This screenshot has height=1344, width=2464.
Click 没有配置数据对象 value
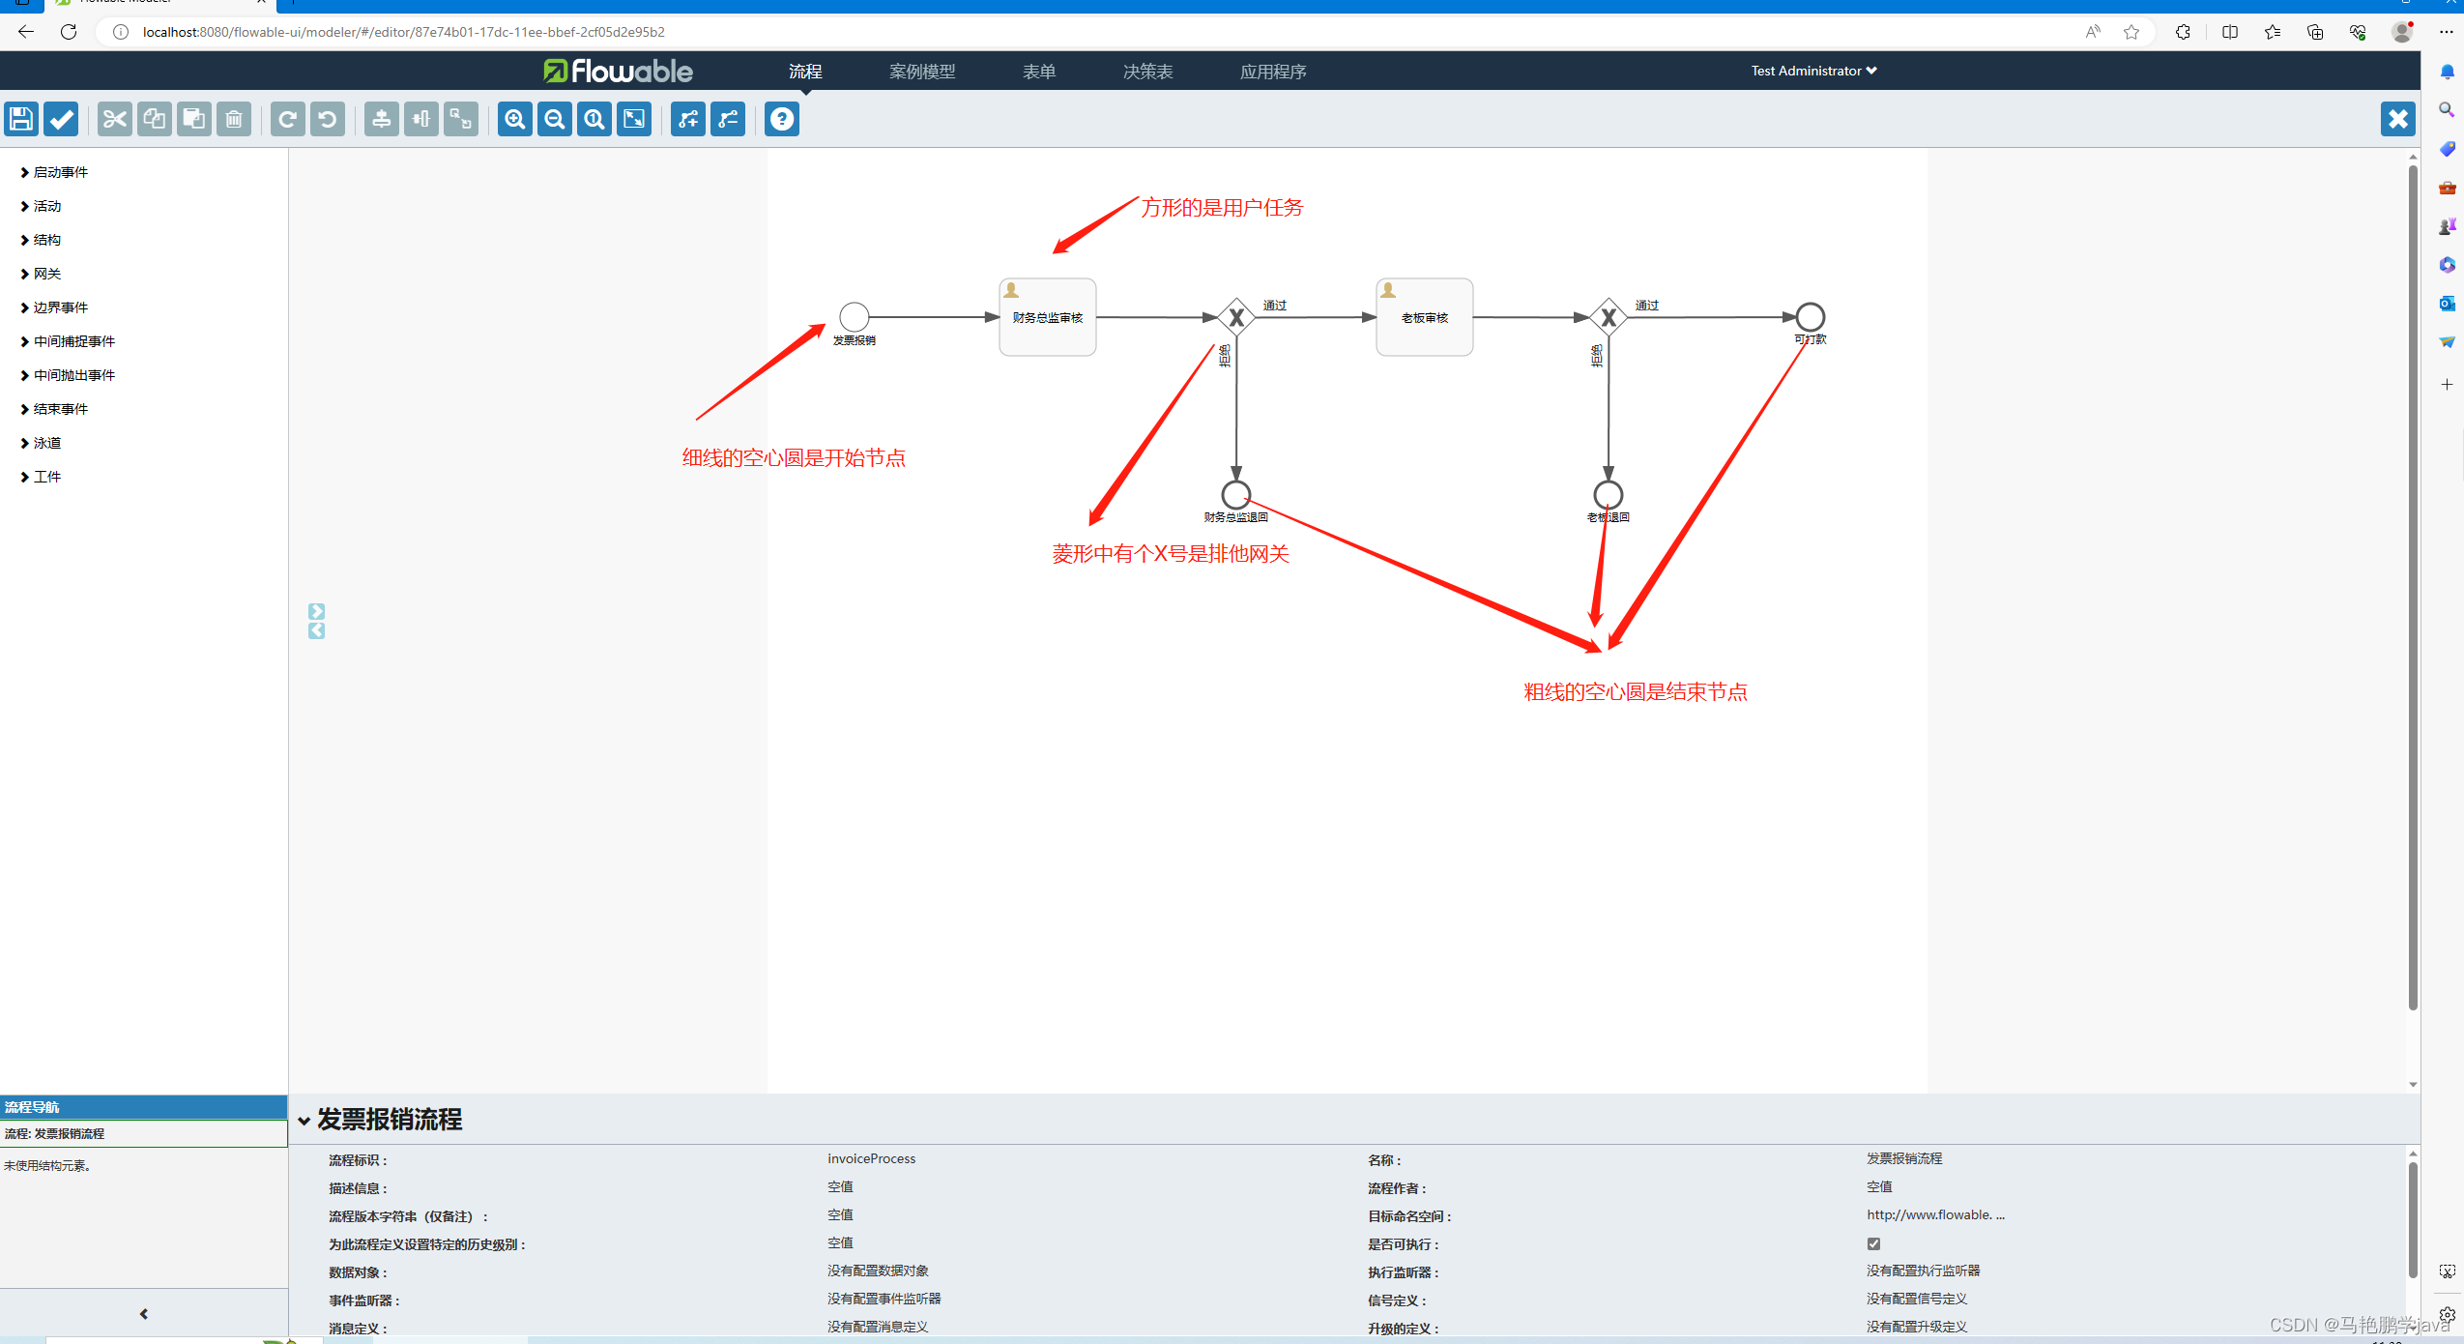point(878,1271)
